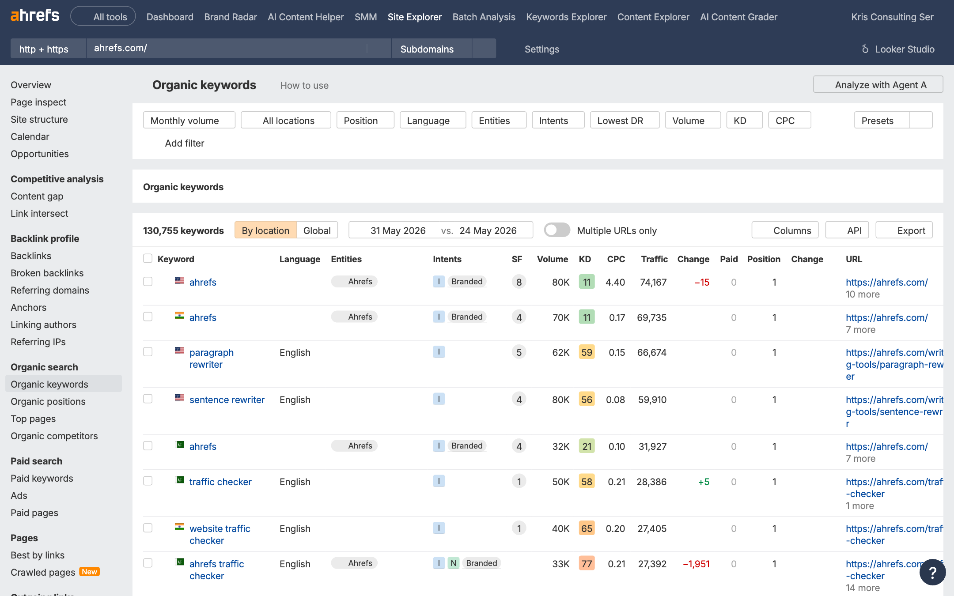Open the All locations filter
Viewport: 954px width, 596px height.
coord(286,120)
